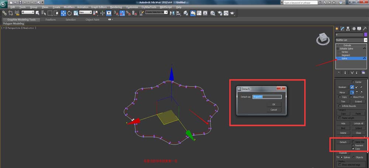Open the Material Editor icon
This screenshot has width=369, height=168.
[x=213, y=13]
